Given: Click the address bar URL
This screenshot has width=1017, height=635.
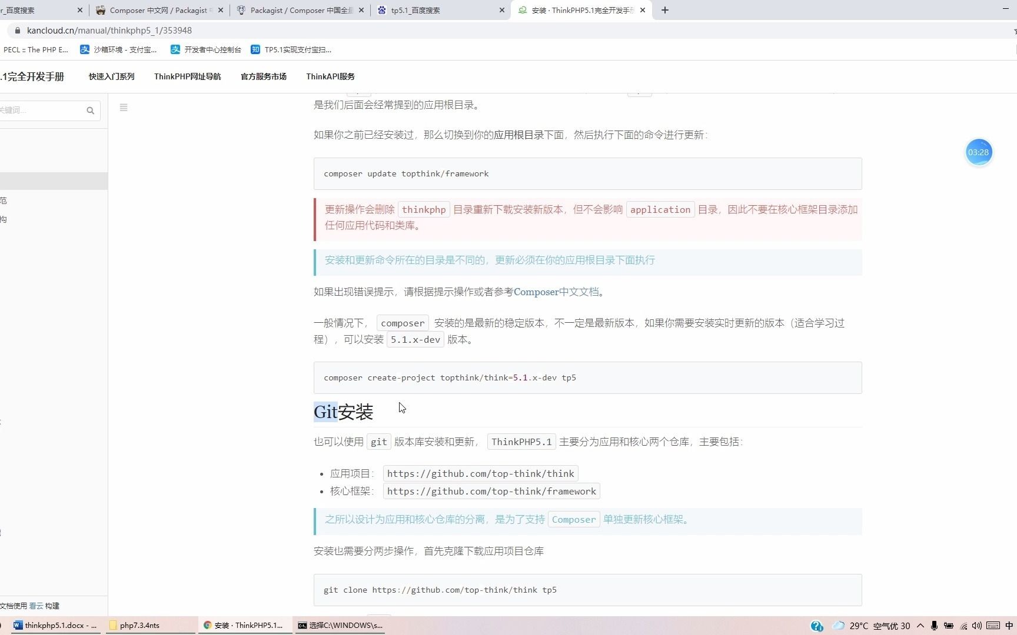Looking at the screenshot, I should click(109, 31).
